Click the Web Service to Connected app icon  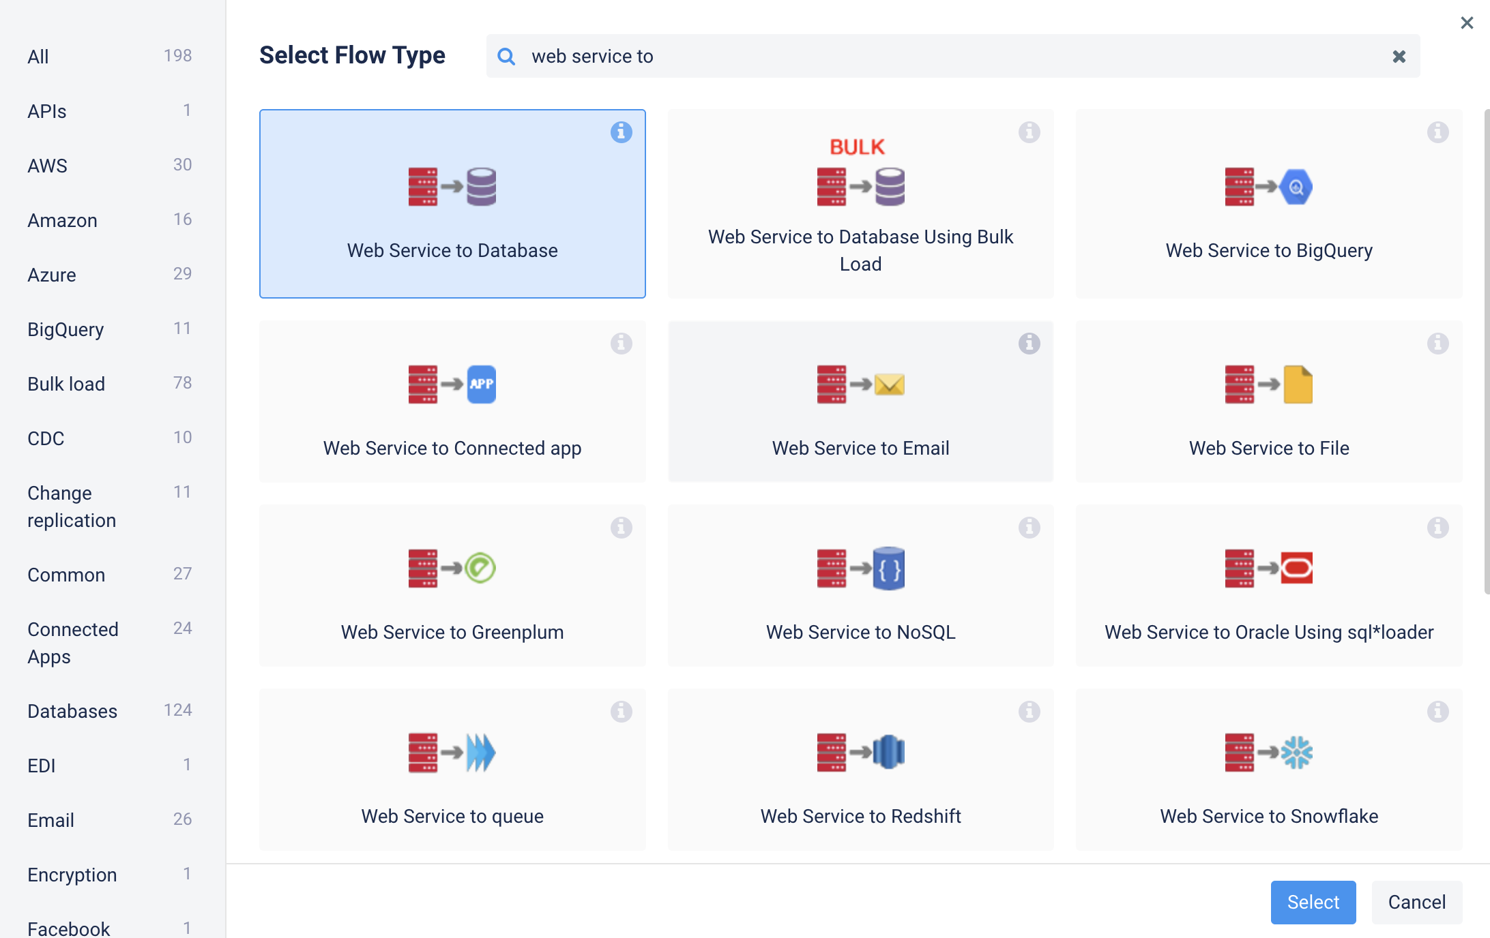coord(452,384)
